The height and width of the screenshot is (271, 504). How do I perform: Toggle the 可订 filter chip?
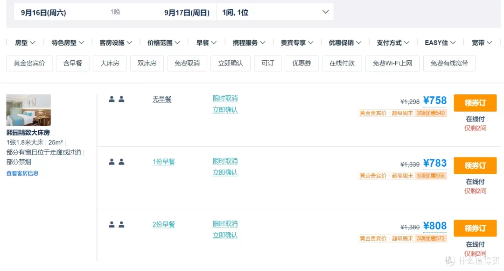point(268,63)
